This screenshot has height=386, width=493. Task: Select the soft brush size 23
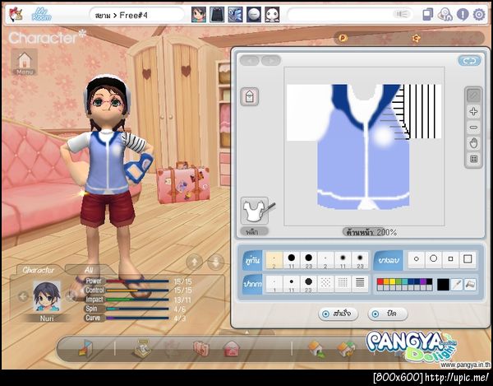click(360, 260)
